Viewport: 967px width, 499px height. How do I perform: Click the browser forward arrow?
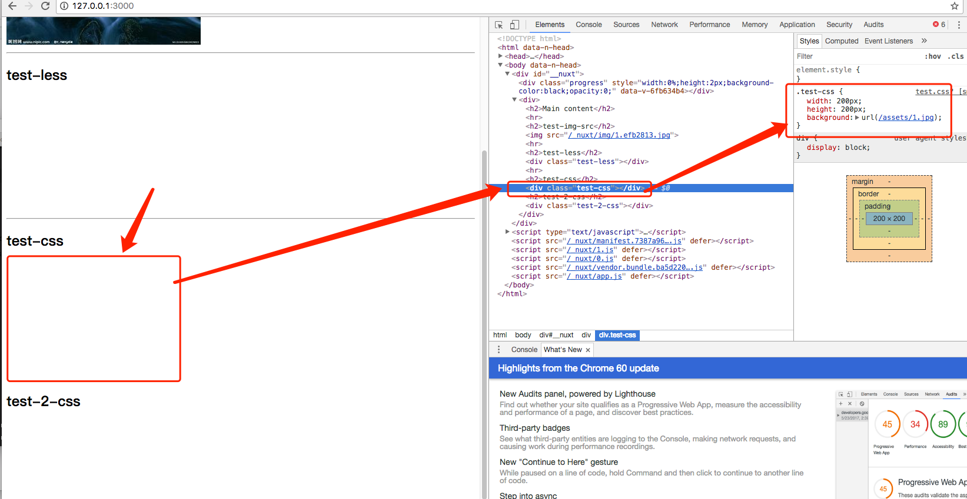click(28, 6)
